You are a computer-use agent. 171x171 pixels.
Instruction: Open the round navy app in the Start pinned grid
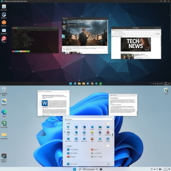click(x=100, y=133)
